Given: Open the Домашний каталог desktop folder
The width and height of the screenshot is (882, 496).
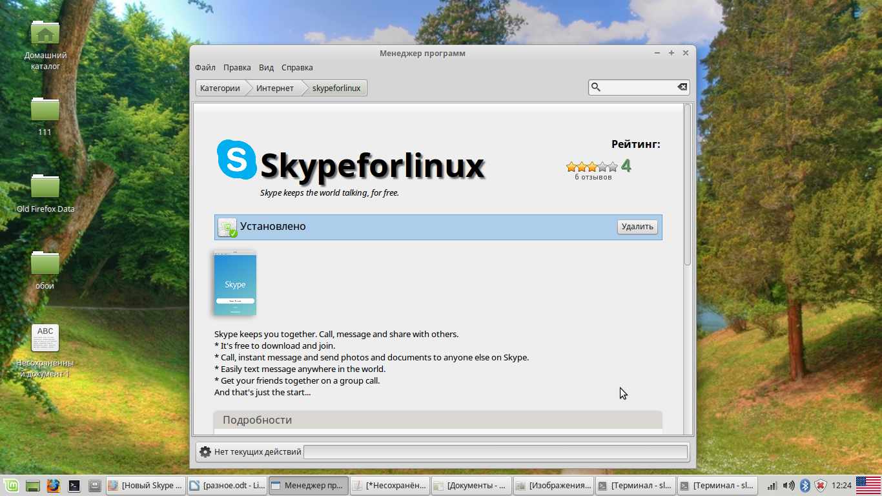Looking at the screenshot, I should [45, 34].
